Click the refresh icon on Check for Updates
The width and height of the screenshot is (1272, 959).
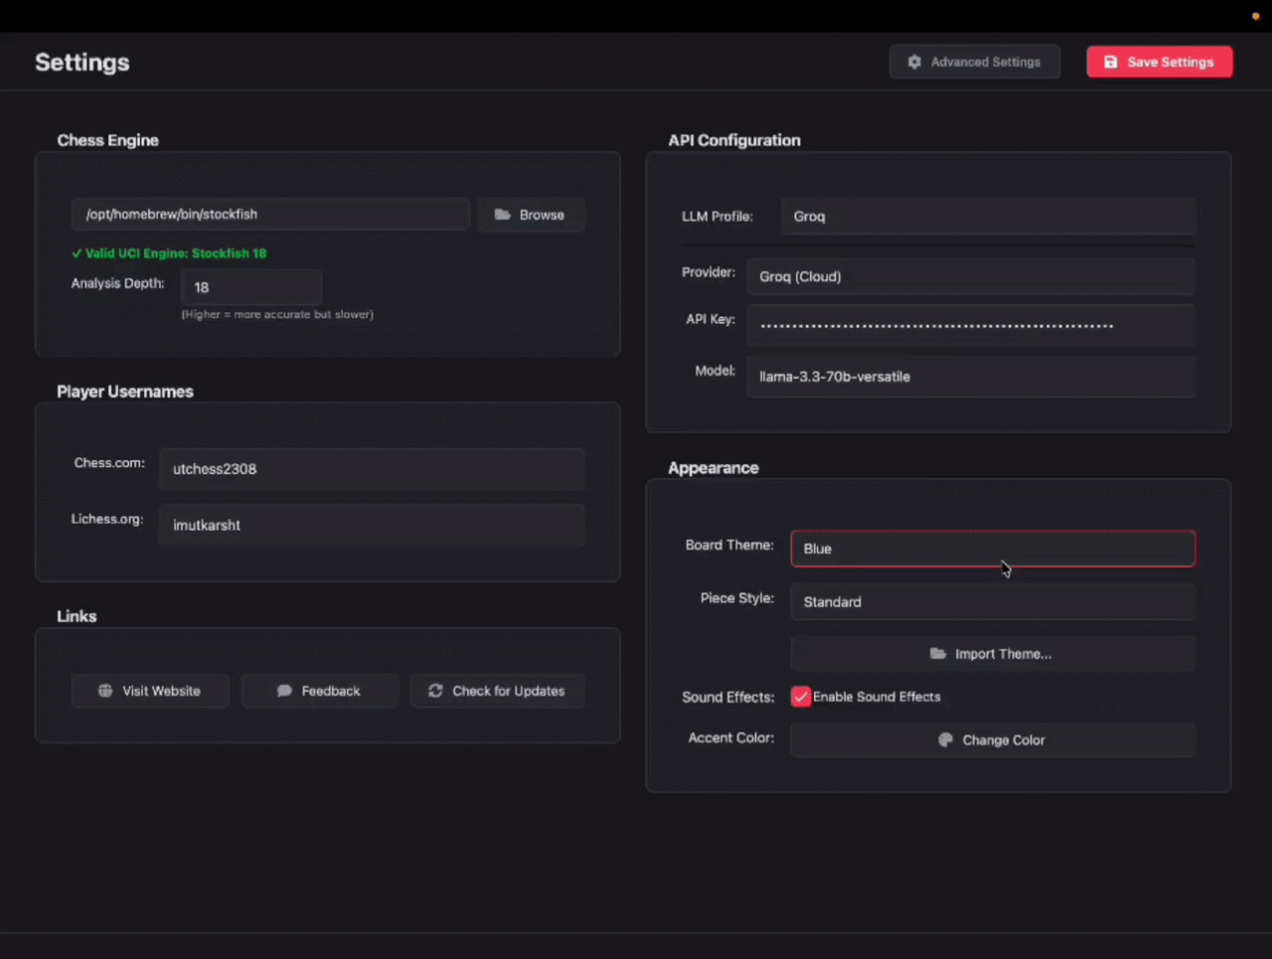pyautogui.click(x=435, y=691)
